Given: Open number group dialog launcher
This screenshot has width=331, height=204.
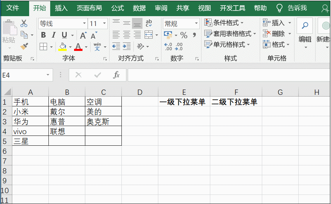Looking at the screenshot, I should click(197, 59).
